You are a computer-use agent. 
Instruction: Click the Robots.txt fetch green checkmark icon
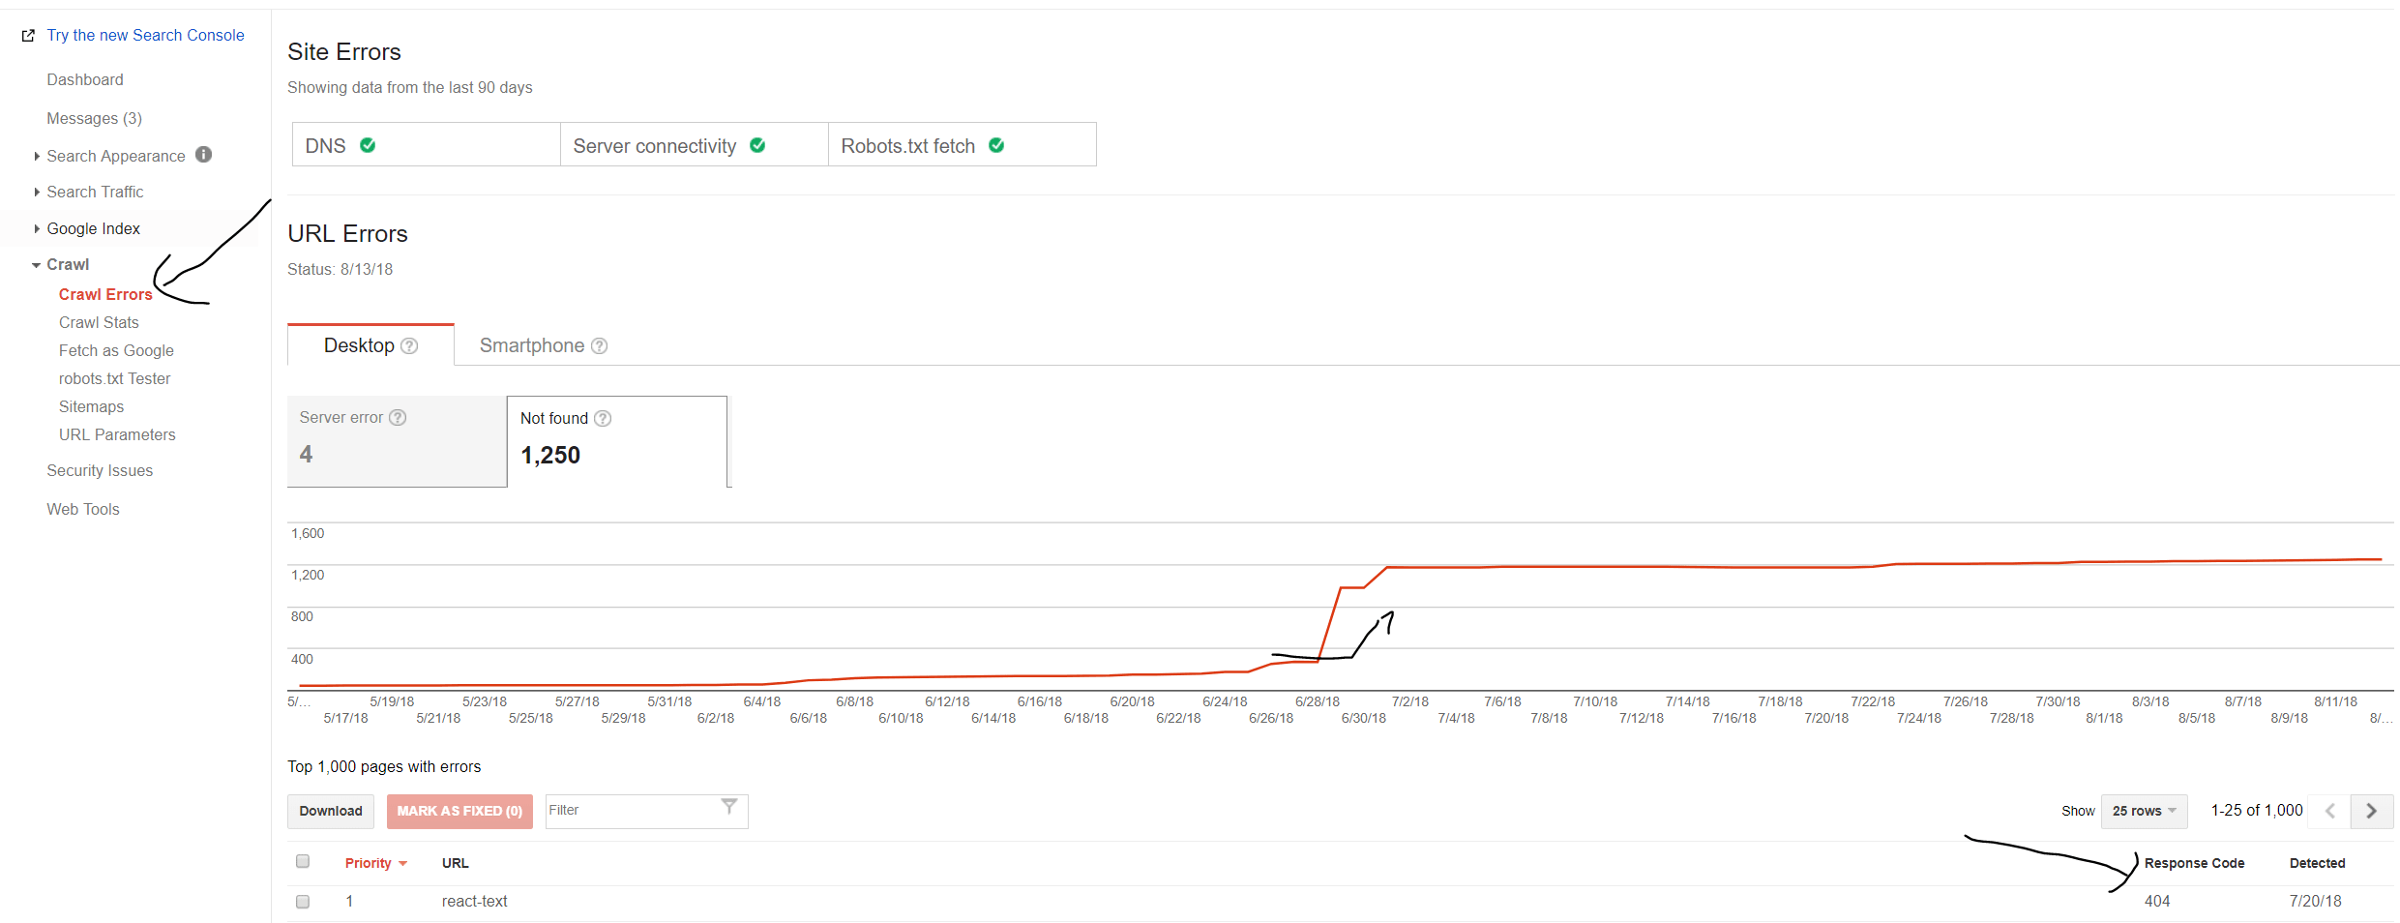pos(996,145)
